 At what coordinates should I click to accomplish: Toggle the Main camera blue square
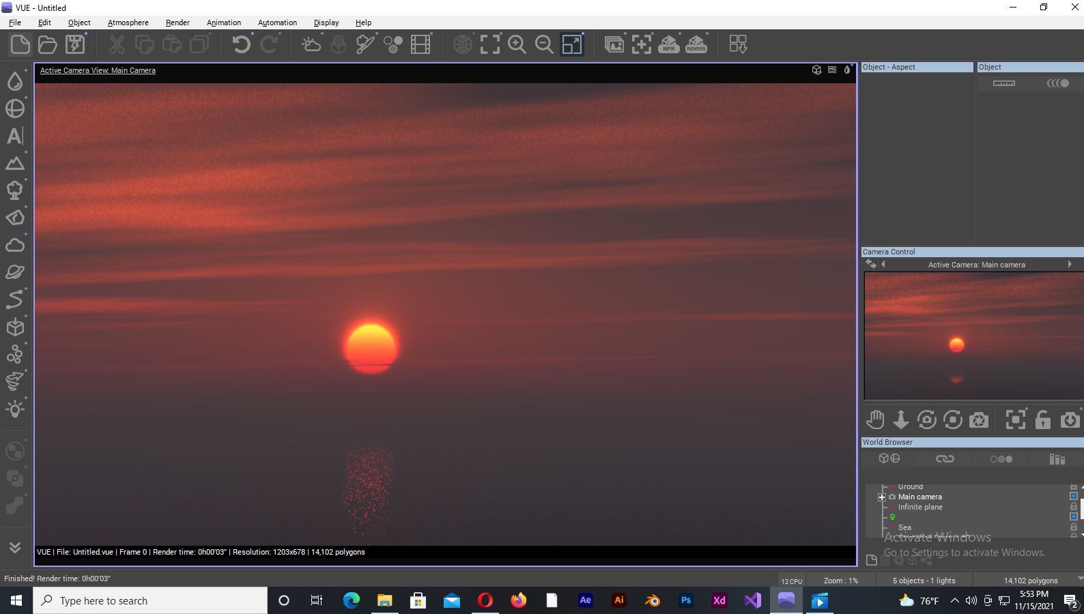click(1073, 497)
